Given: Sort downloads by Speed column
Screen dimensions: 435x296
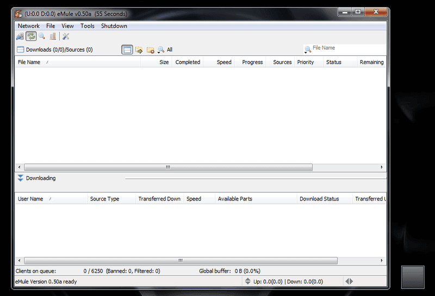Looking at the screenshot, I should point(219,62).
